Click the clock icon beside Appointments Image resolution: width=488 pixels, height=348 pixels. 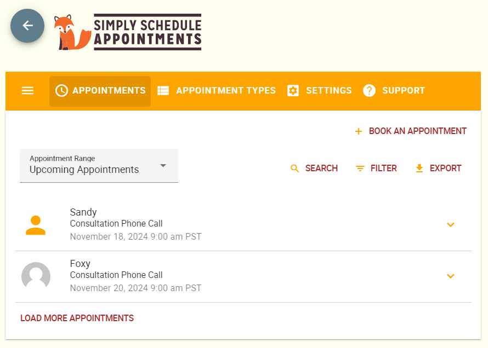pyautogui.click(x=61, y=91)
